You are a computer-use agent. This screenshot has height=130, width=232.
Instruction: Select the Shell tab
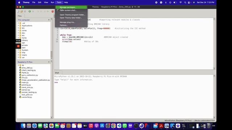[x=57, y=73]
